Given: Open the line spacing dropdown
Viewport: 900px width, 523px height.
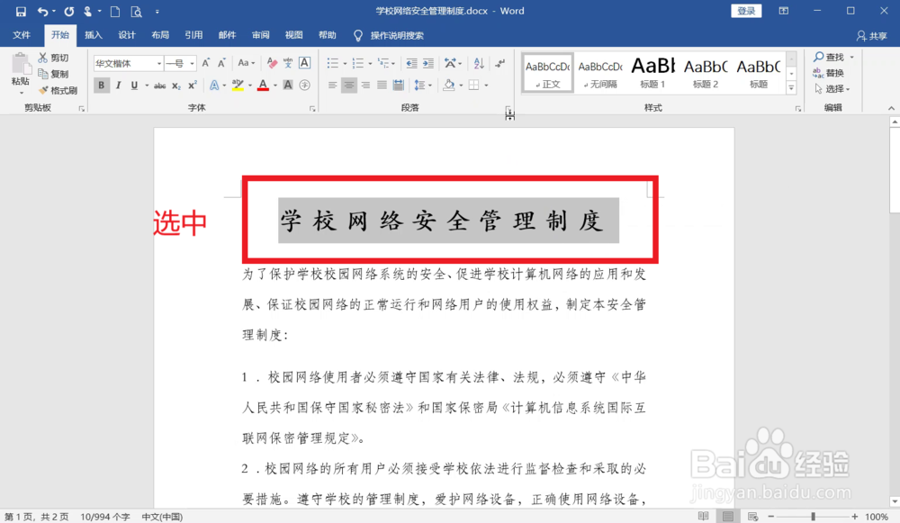Looking at the screenshot, I should (430, 85).
